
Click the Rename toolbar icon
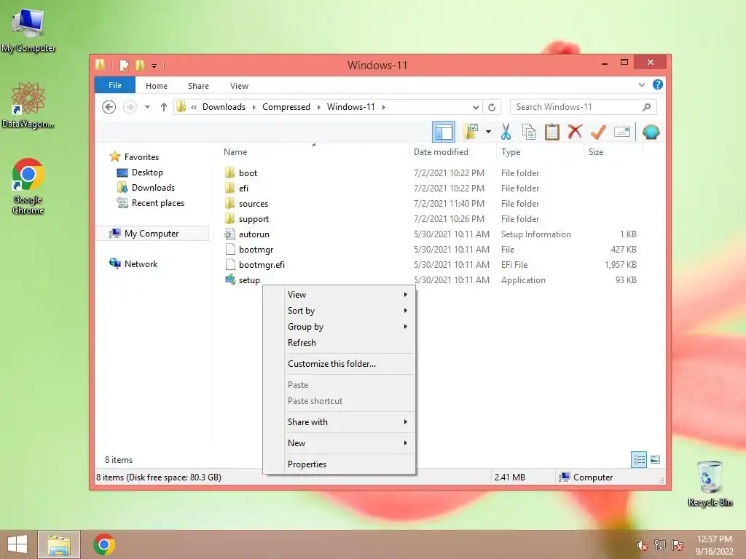(x=622, y=132)
